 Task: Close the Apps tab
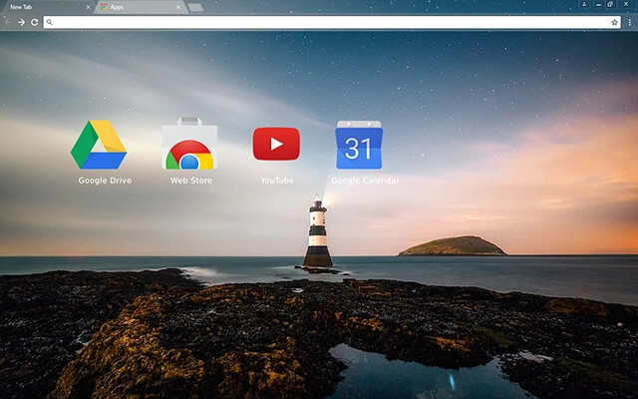[178, 7]
